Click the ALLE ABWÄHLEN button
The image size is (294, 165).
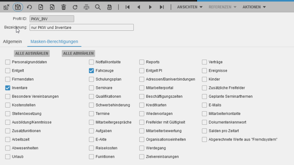click(x=78, y=53)
